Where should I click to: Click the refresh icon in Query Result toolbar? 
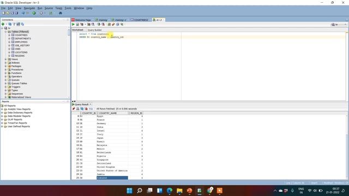pos(82,109)
